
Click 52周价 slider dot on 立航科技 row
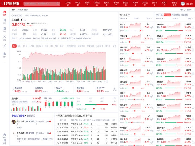coord(129,42)
